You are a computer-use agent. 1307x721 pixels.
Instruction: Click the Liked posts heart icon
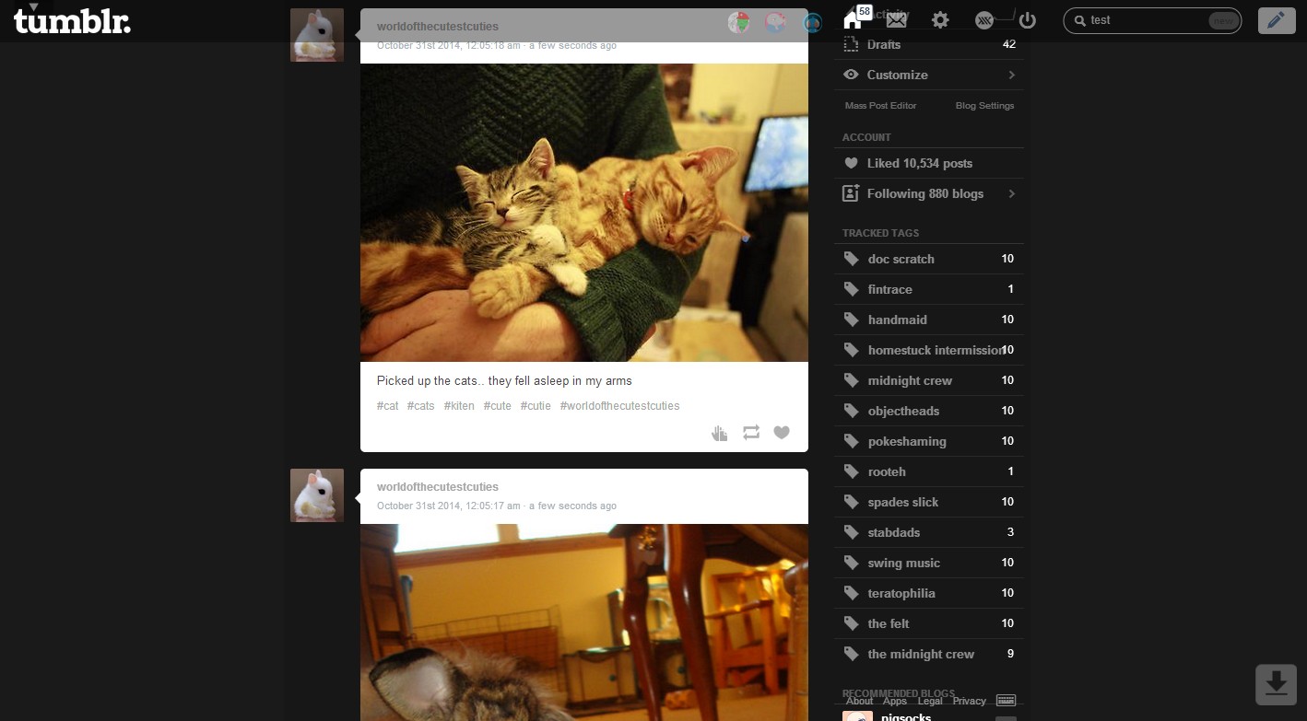tap(851, 163)
